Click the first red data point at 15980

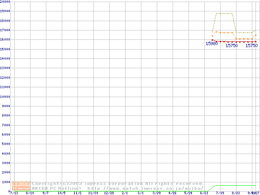coord(212,40)
